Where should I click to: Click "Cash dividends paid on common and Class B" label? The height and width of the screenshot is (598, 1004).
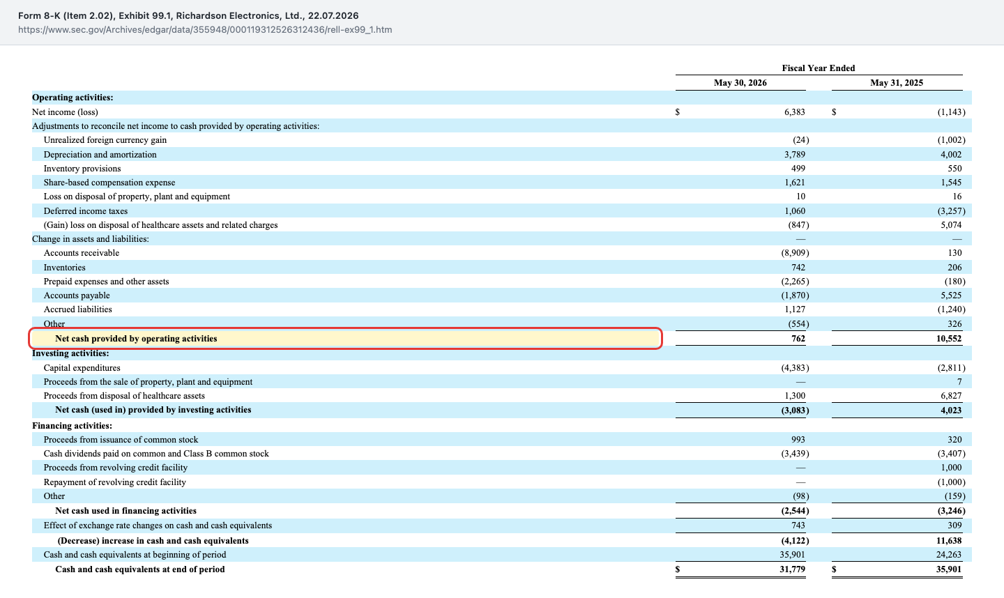156,454
